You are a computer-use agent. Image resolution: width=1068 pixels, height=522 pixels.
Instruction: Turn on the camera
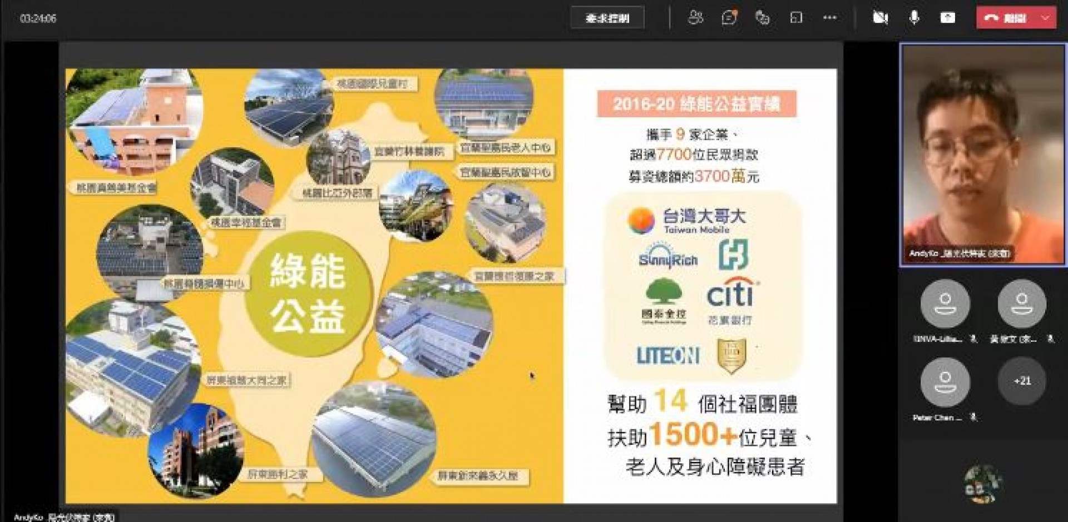880,18
